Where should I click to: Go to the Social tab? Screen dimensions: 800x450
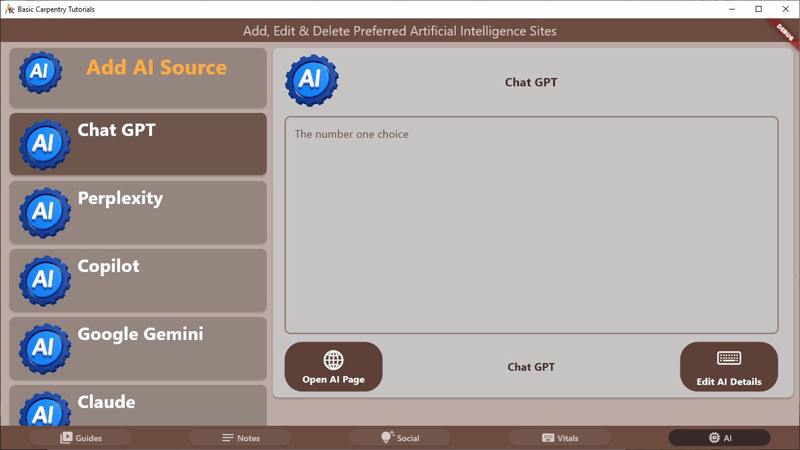coord(400,438)
